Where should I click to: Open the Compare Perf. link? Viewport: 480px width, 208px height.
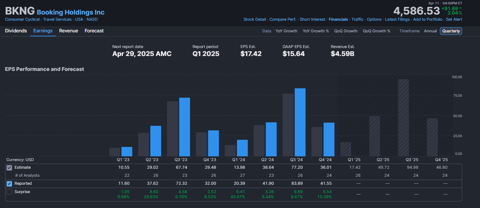(x=283, y=19)
